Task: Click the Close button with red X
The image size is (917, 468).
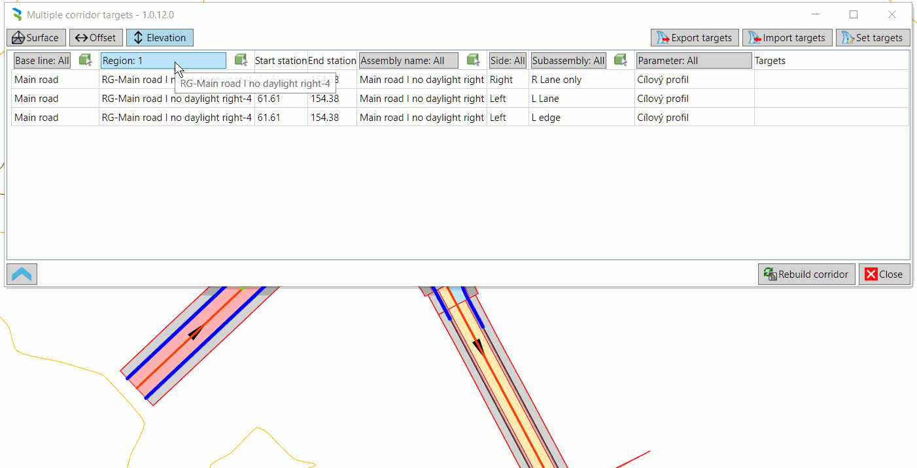Action: click(884, 275)
